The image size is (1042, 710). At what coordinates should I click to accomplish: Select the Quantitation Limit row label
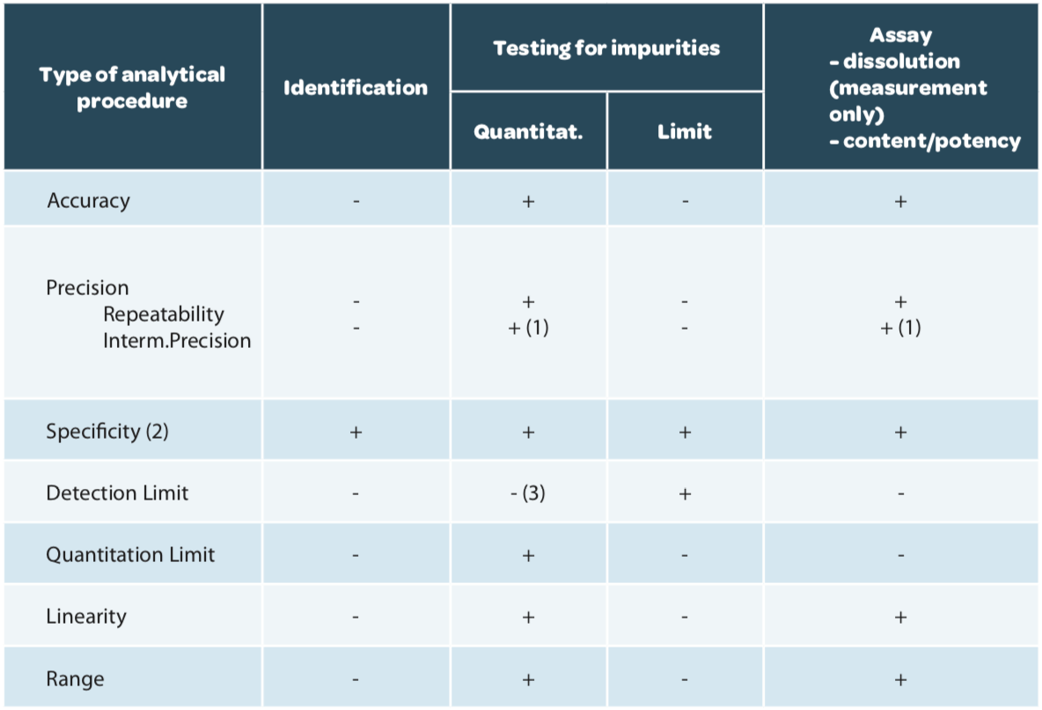[130, 554]
